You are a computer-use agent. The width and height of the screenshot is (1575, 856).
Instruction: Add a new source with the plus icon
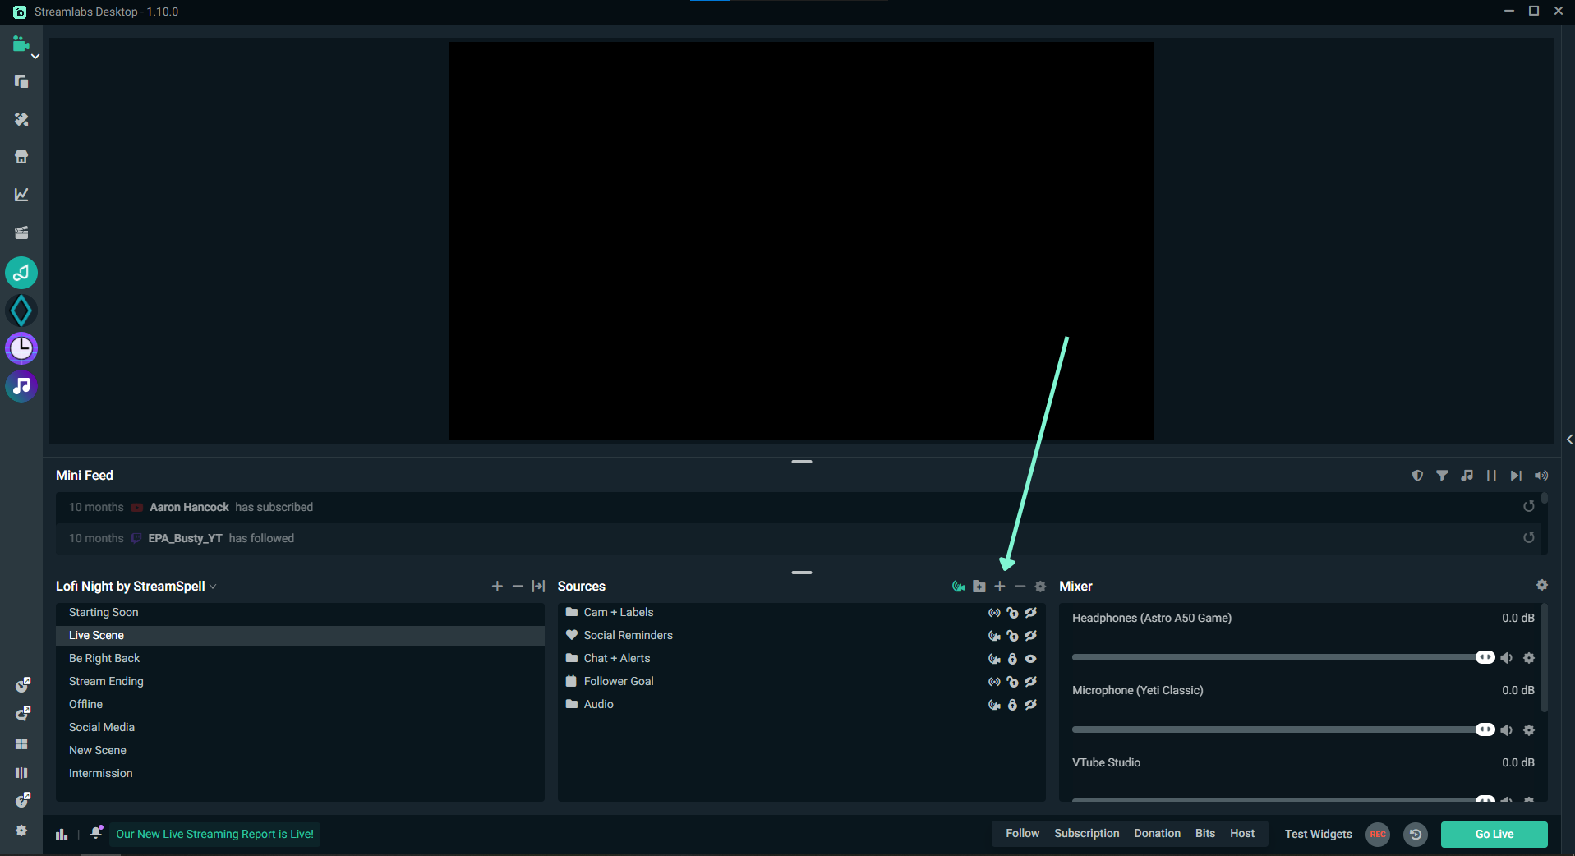pyautogui.click(x=999, y=587)
